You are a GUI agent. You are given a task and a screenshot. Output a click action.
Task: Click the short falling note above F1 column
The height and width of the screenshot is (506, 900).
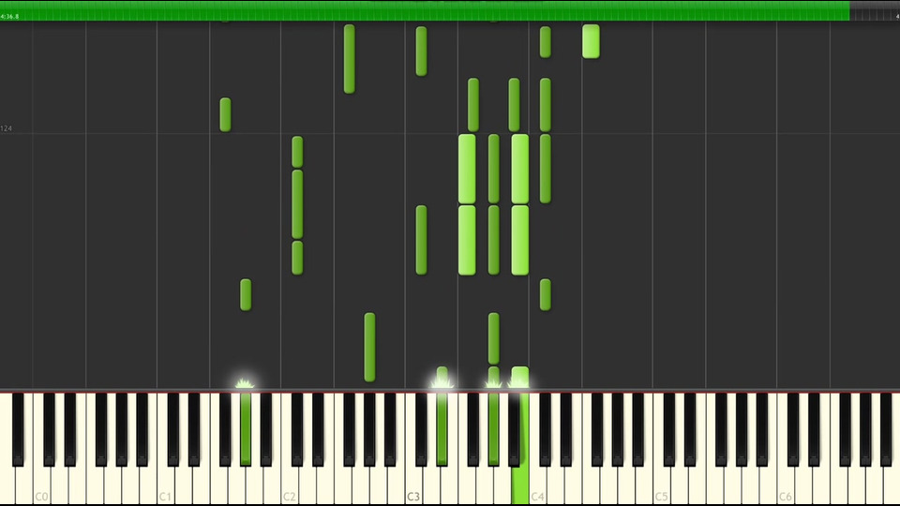pyautogui.click(x=225, y=114)
